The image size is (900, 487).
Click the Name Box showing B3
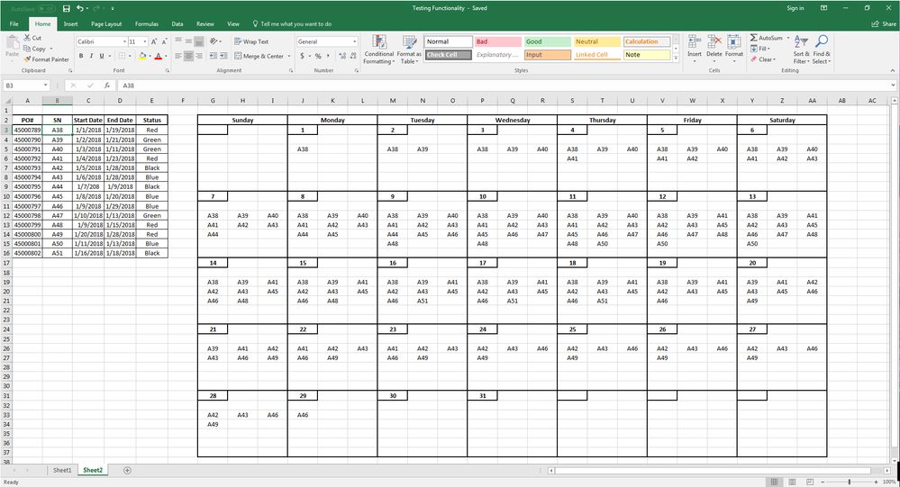26,86
